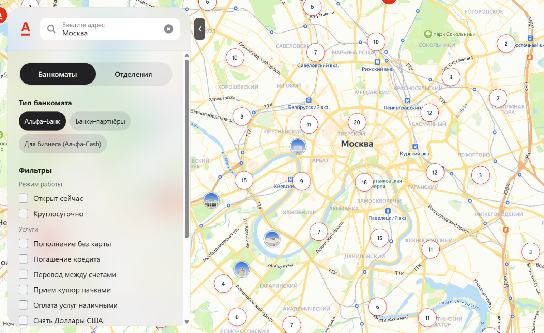This screenshot has height=333, width=544.
Task: Open the ATM cluster marked 8
Action: pos(242,116)
